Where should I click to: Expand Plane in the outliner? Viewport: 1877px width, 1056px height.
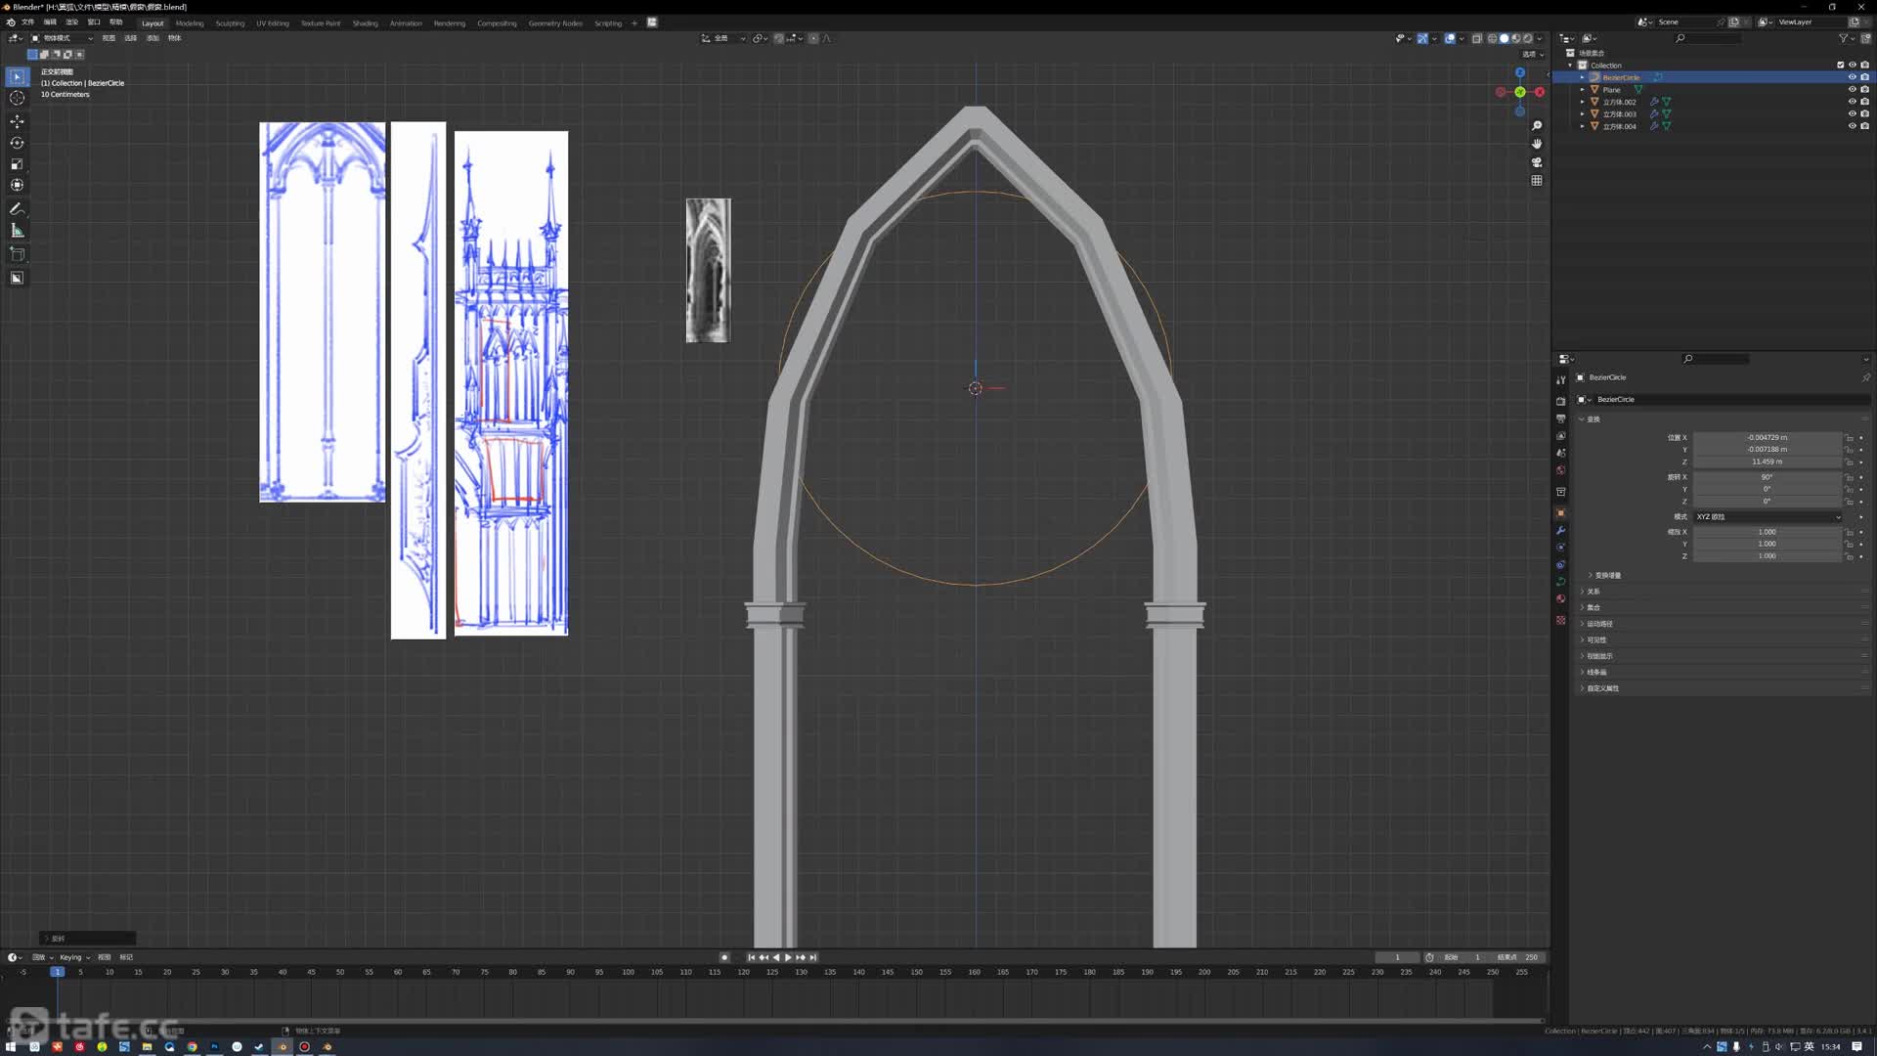pos(1583,89)
